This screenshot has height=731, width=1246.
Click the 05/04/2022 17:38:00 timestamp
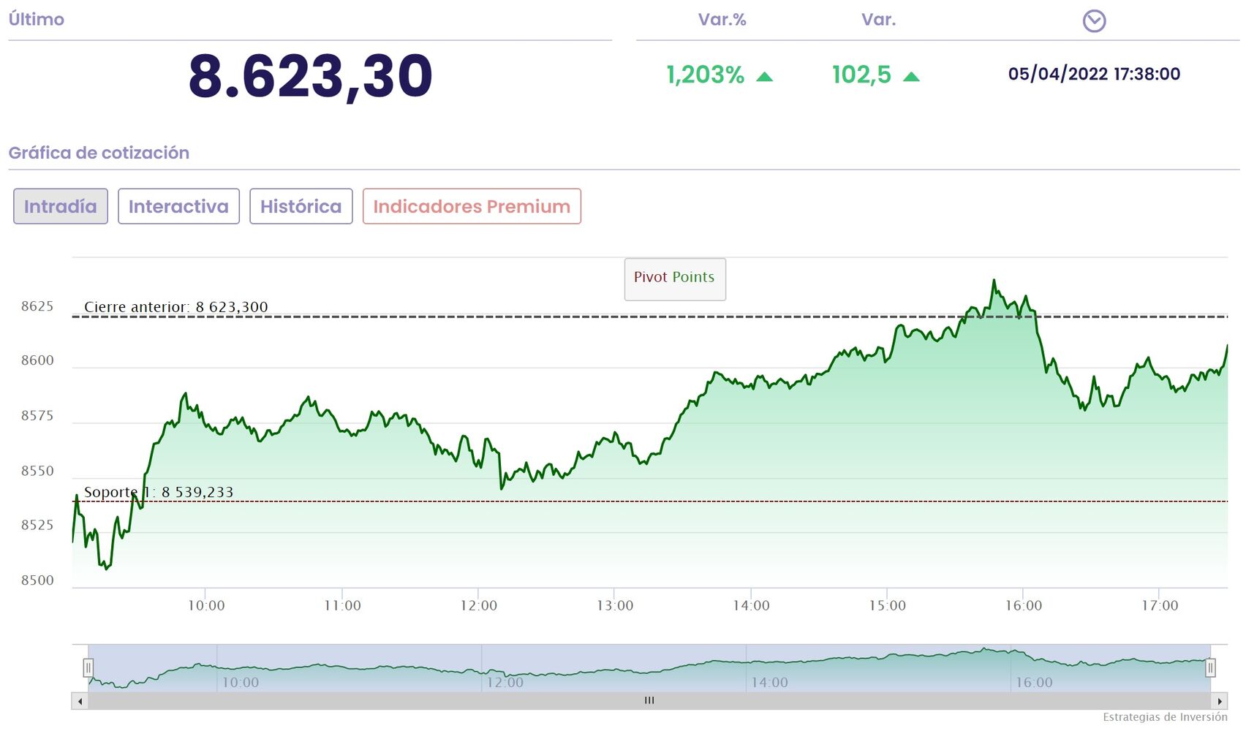[x=1094, y=74]
